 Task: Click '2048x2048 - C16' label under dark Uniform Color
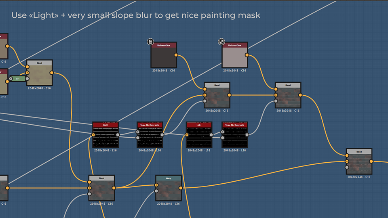pos(164,71)
